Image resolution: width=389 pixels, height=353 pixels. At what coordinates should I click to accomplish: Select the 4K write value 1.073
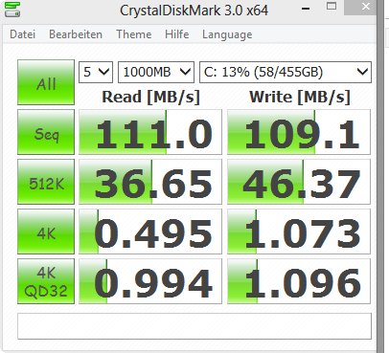[299, 232]
